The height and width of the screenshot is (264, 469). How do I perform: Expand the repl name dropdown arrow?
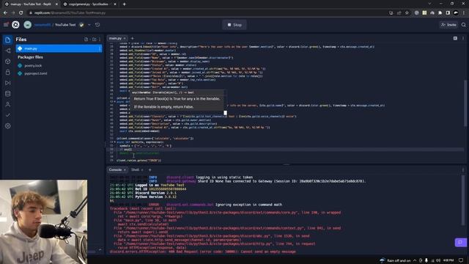tap(89, 25)
